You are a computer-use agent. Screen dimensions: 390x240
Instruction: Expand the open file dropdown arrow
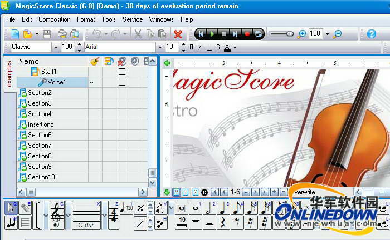point(37,34)
